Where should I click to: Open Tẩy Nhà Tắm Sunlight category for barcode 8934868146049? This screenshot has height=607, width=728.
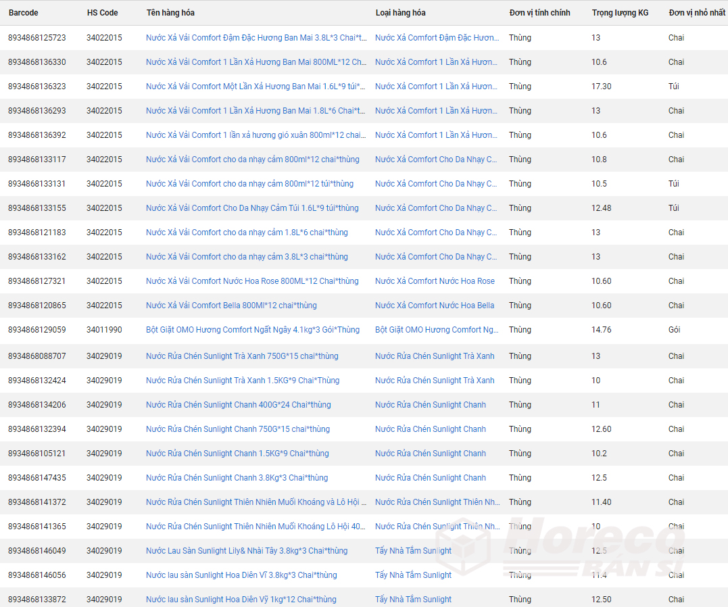[x=413, y=551]
